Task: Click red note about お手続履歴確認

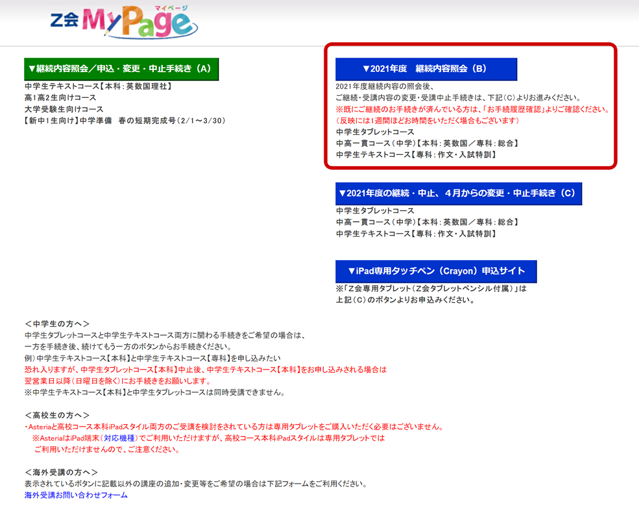Action: (x=473, y=109)
